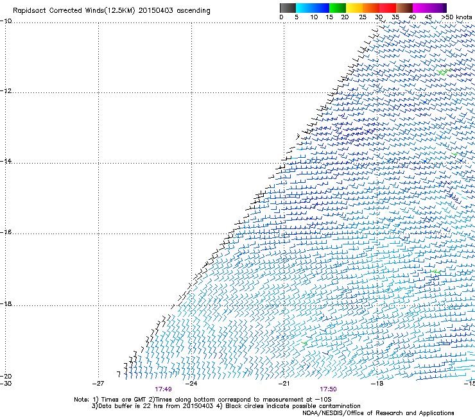Click the NOAA/NESDIS credit text
The image size is (475, 417).
point(378,413)
